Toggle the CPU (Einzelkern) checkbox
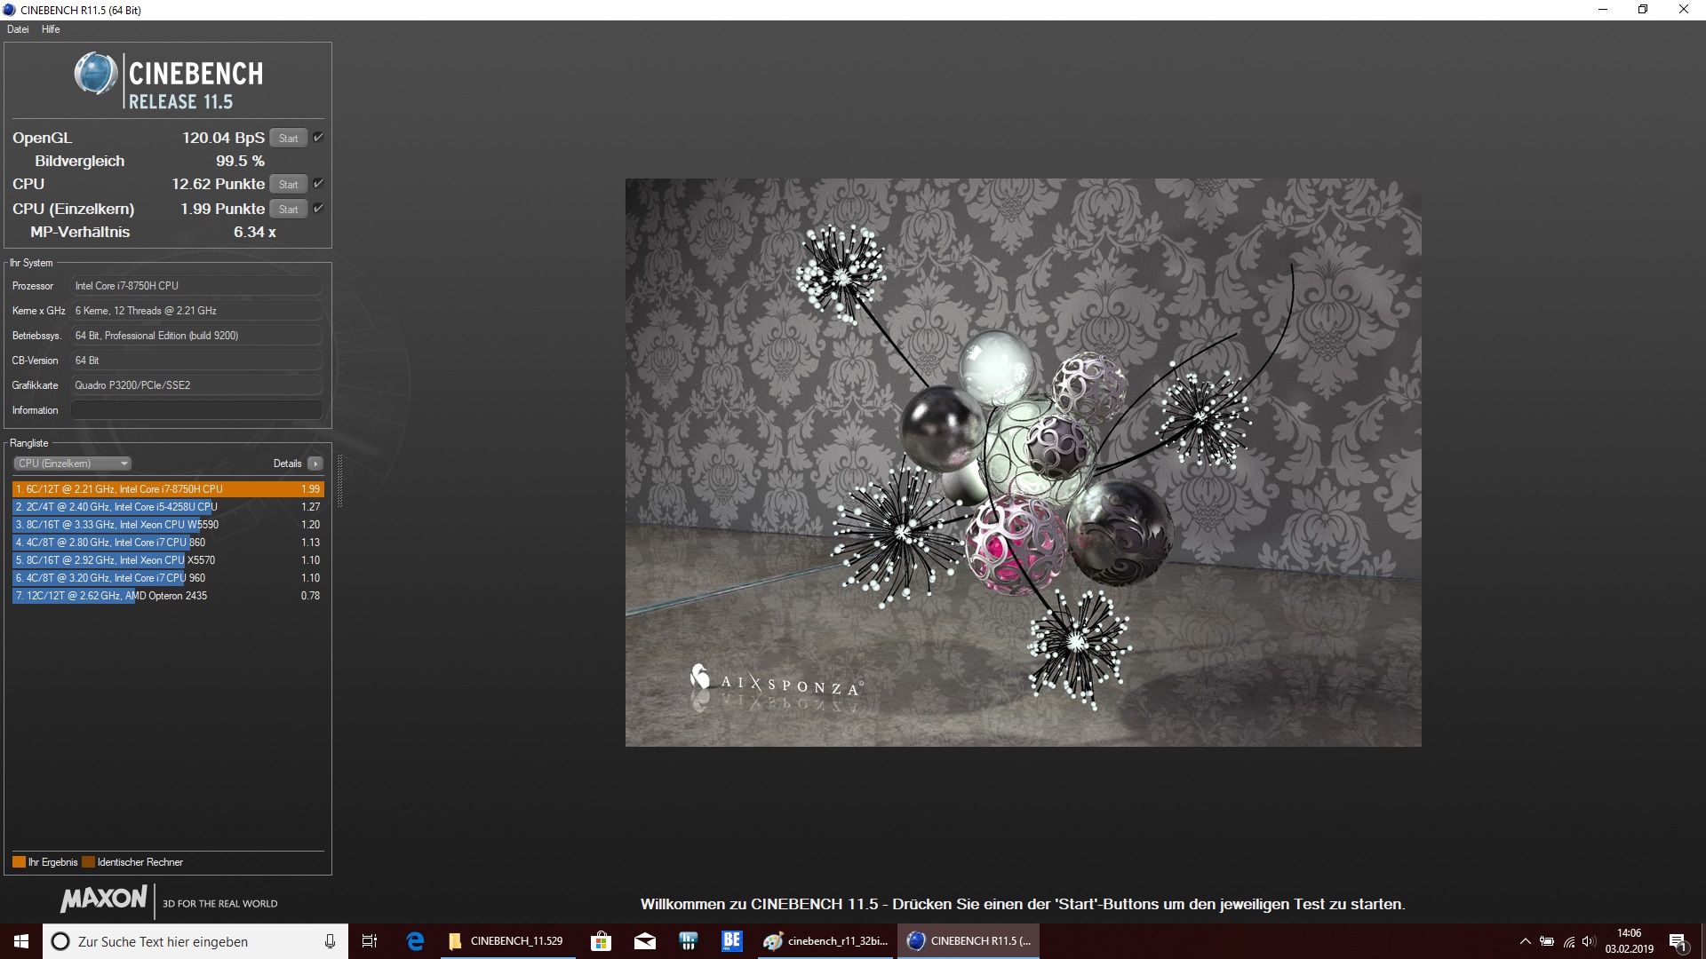This screenshot has width=1706, height=959. tap(318, 209)
